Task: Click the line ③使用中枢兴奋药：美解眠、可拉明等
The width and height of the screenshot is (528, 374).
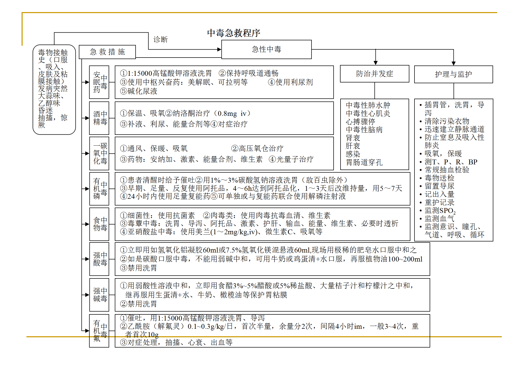Action: click(x=184, y=82)
